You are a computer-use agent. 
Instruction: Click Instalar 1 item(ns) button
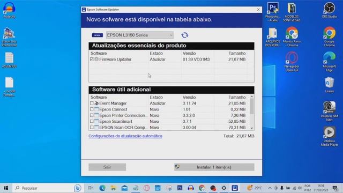pos(214,167)
